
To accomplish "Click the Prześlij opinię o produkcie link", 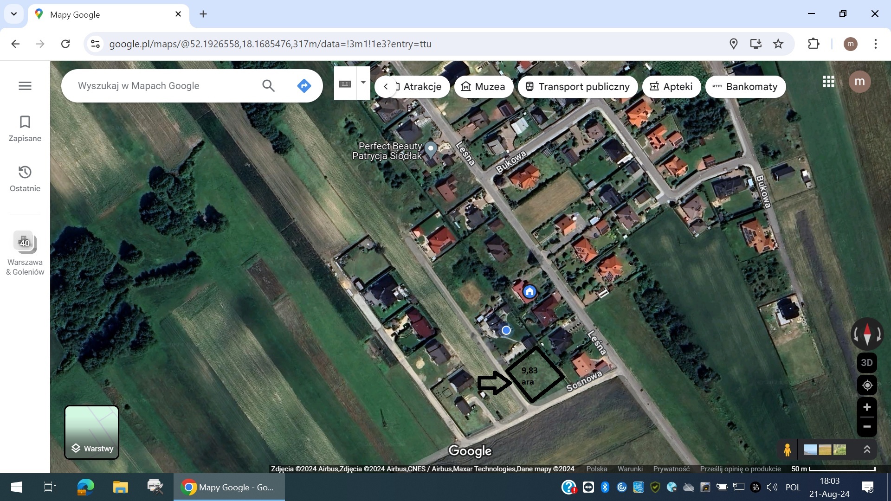I will click(x=740, y=469).
